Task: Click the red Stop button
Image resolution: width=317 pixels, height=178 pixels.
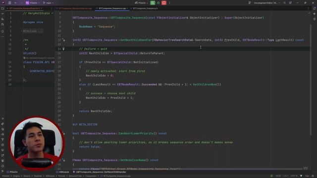Action: (x=164, y=3)
